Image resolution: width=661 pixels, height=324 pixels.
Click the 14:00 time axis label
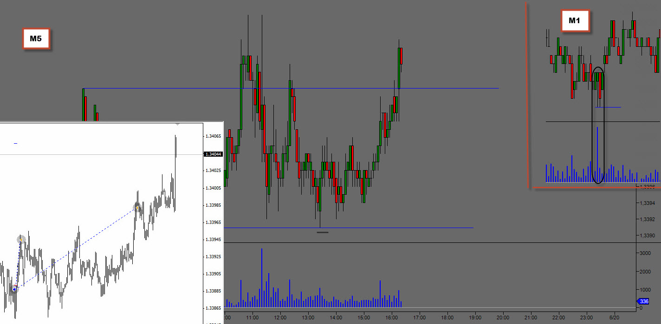[336, 318]
